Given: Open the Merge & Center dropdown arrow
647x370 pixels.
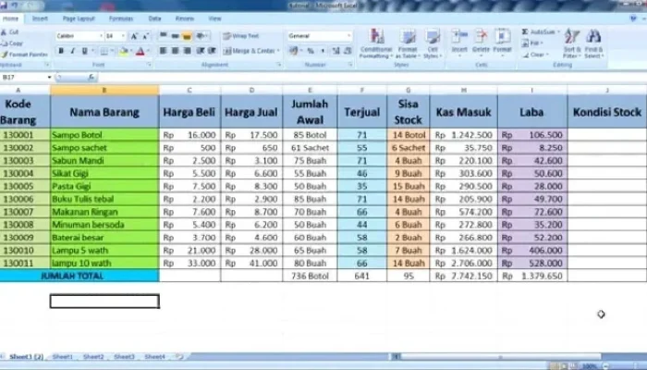Looking at the screenshot, I should [278, 51].
